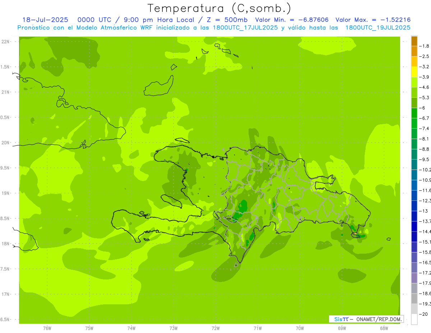431x333 pixels.
Task: Click the '-11.6' legend value
Action: click(x=425, y=190)
